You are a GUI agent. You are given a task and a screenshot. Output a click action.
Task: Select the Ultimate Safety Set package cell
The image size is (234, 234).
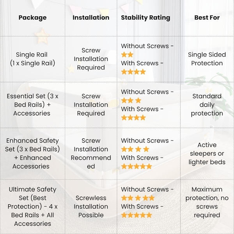pos(32,206)
